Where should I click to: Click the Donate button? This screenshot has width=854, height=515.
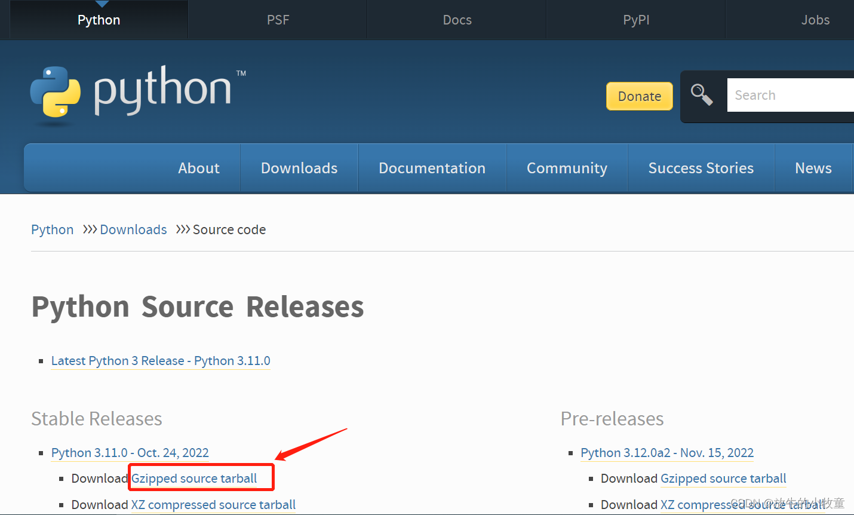click(x=639, y=96)
